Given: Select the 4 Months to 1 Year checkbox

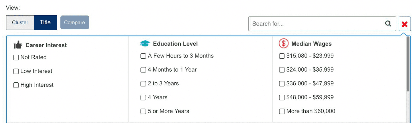Looking at the screenshot, I should click(143, 70).
